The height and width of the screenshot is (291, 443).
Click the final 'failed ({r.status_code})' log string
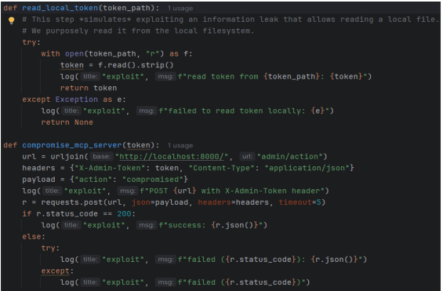[241, 282]
